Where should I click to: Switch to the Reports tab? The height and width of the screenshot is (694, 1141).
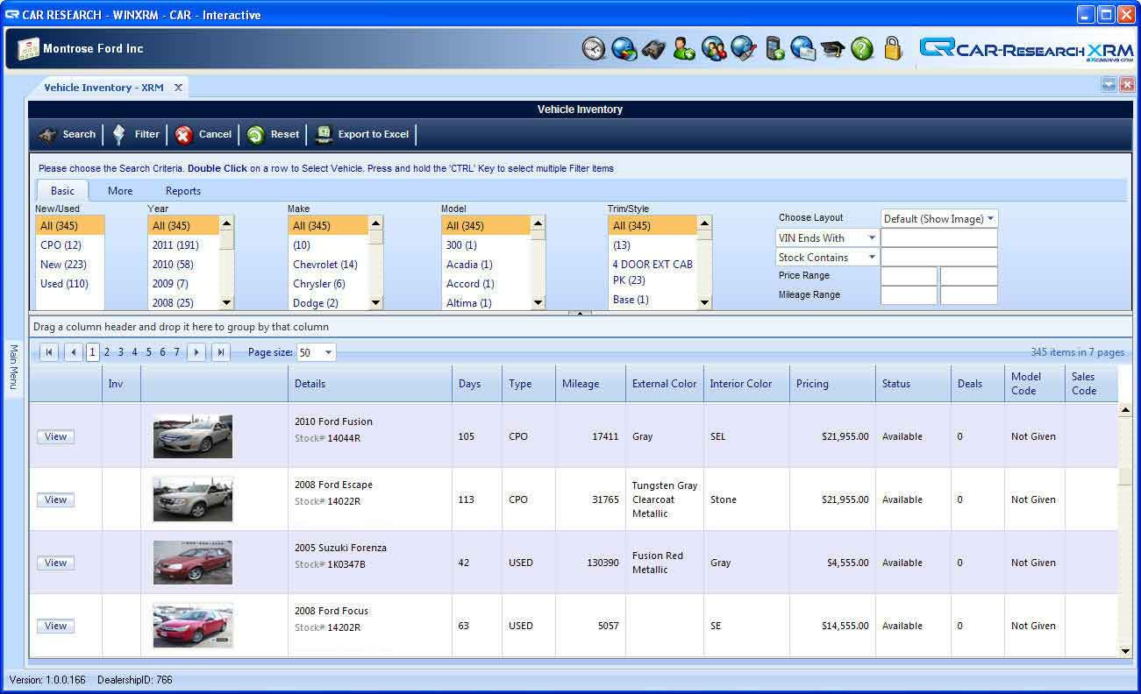coord(183,191)
